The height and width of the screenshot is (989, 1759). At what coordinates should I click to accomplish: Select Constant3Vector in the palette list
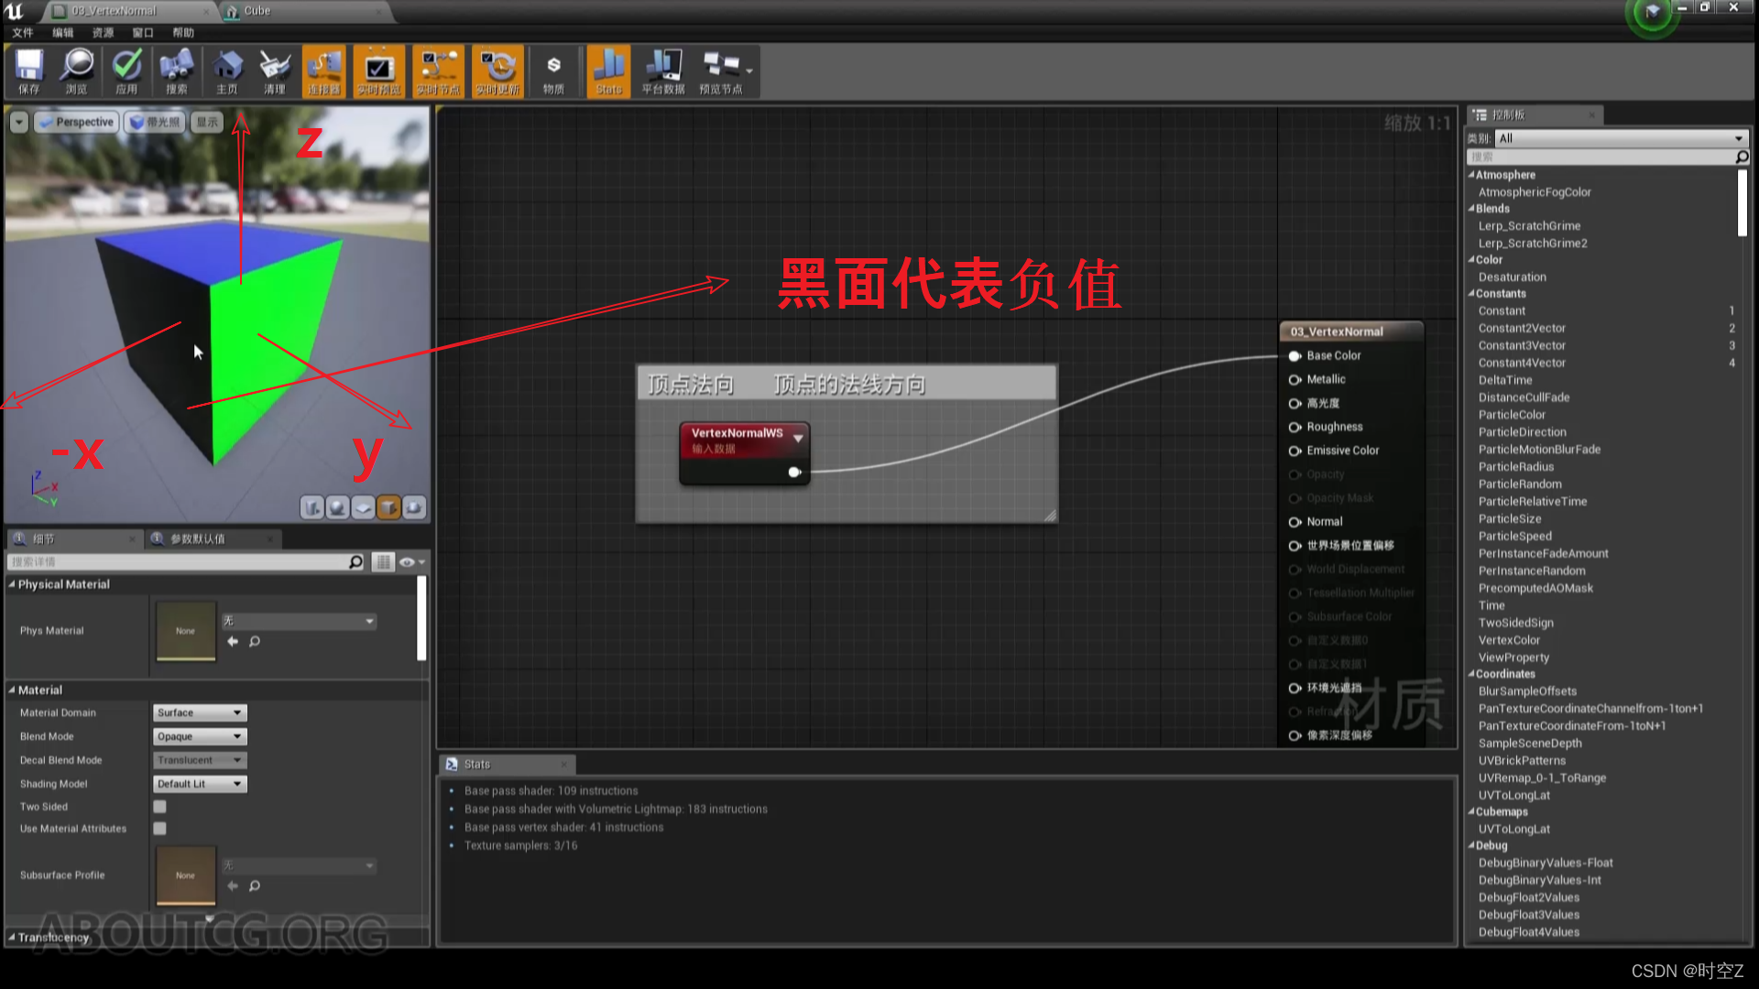[1521, 345]
